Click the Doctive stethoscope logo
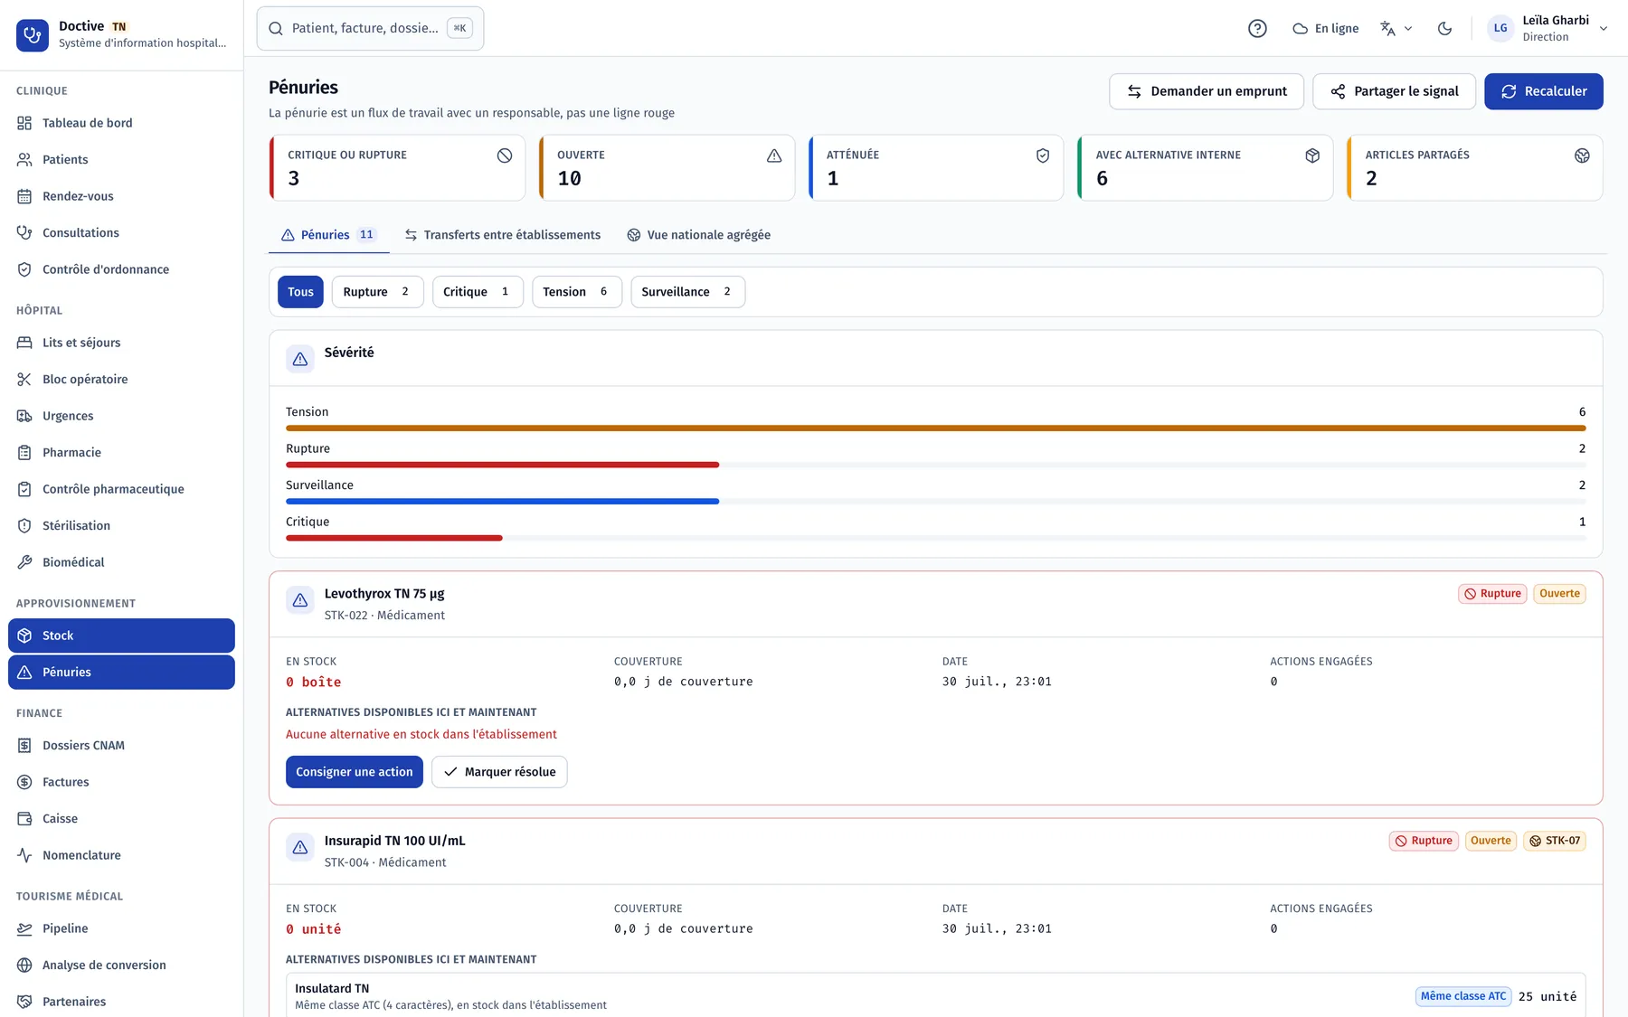Image resolution: width=1628 pixels, height=1017 pixels. coord(33,35)
